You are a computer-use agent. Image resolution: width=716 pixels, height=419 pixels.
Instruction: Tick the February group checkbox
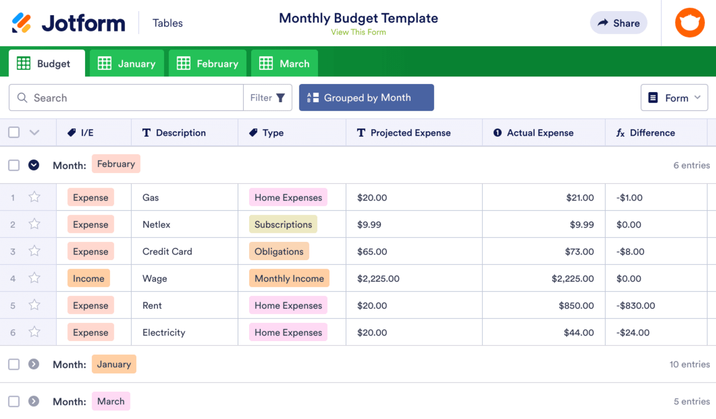pyautogui.click(x=14, y=165)
